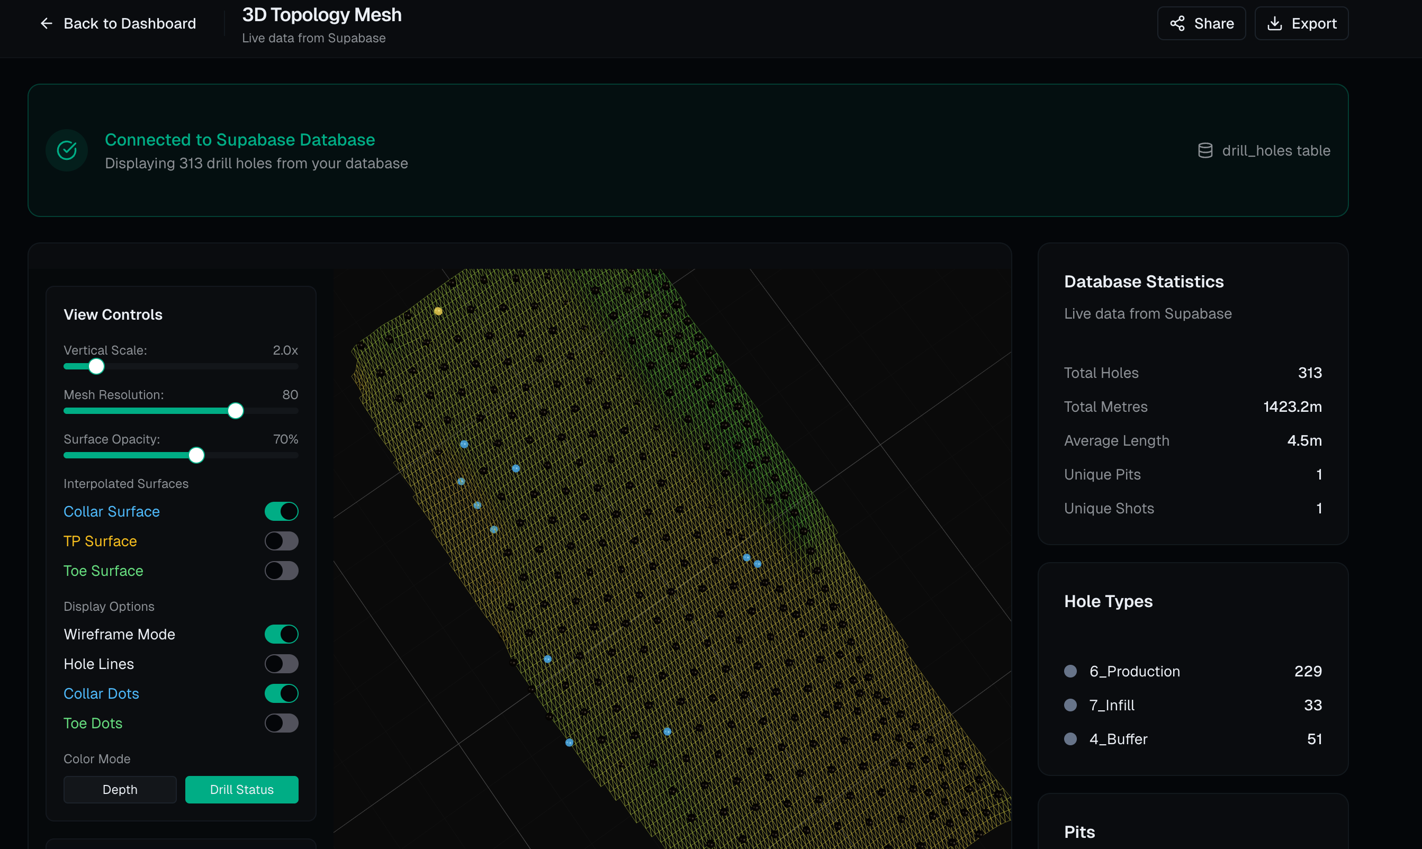Switch Color Mode to Depth
The width and height of the screenshot is (1422, 849).
(120, 790)
